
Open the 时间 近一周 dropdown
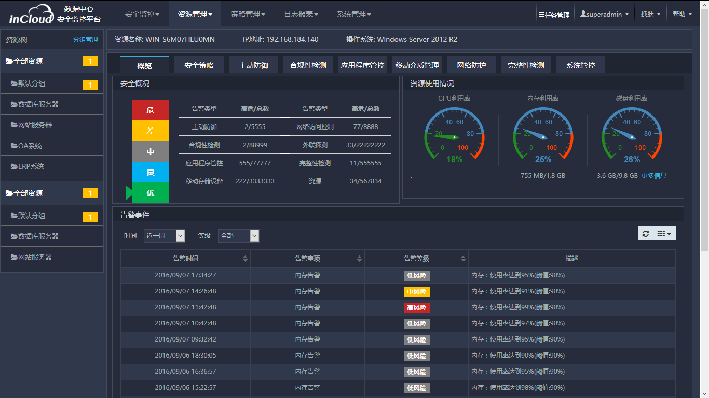coord(165,235)
